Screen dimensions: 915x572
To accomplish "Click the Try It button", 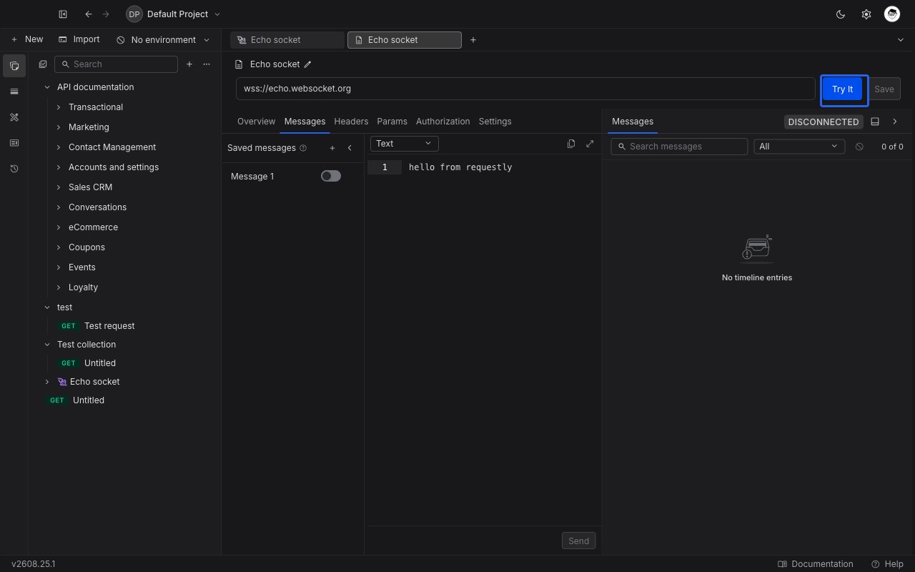I will point(843,89).
